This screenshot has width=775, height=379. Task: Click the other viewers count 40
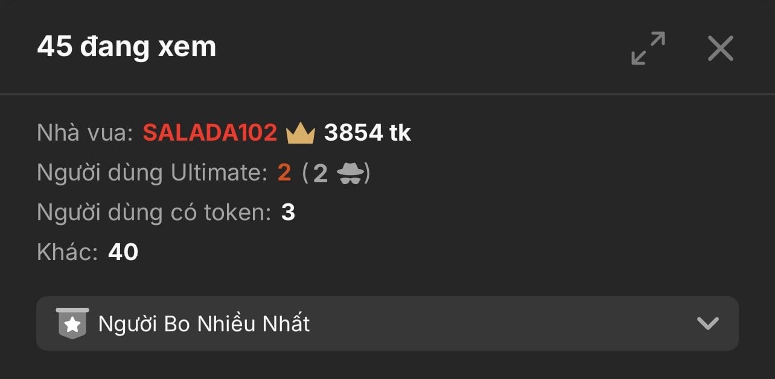[x=123, y=252]
